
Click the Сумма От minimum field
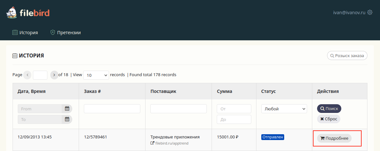tap(234, 109)
